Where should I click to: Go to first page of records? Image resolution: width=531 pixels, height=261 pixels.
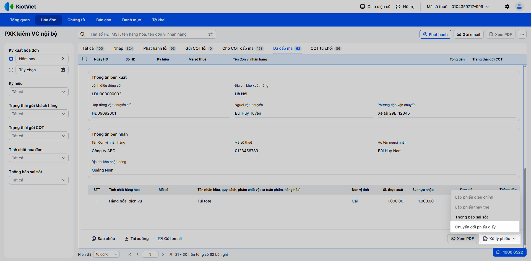pos(130,254)
